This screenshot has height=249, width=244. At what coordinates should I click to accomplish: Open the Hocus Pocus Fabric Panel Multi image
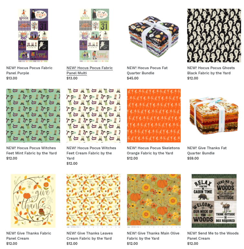(x=94, y=36)
